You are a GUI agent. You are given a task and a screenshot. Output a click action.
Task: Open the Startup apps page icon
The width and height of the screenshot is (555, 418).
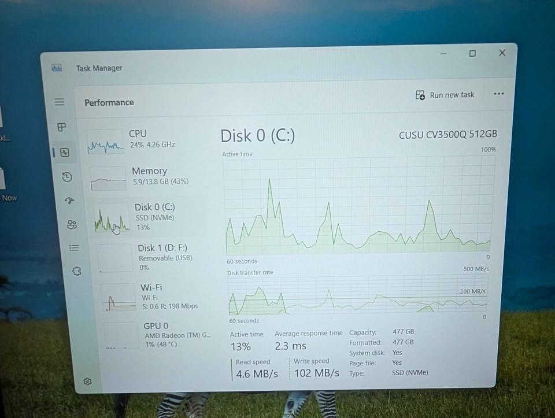[71, 201]
